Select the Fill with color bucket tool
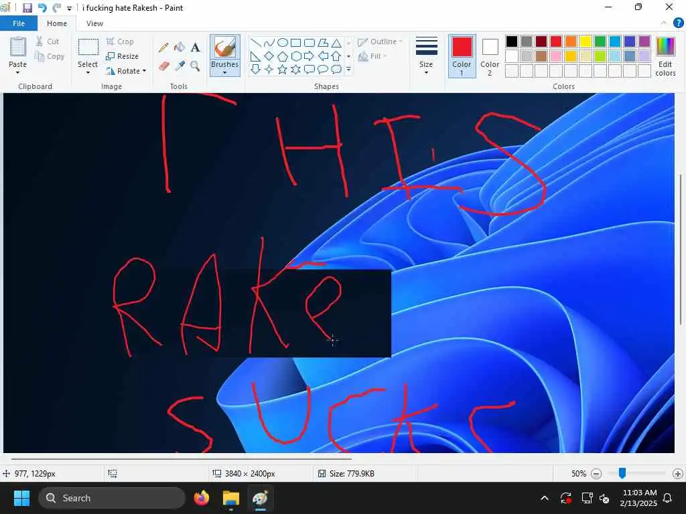 tap(180, 48)
